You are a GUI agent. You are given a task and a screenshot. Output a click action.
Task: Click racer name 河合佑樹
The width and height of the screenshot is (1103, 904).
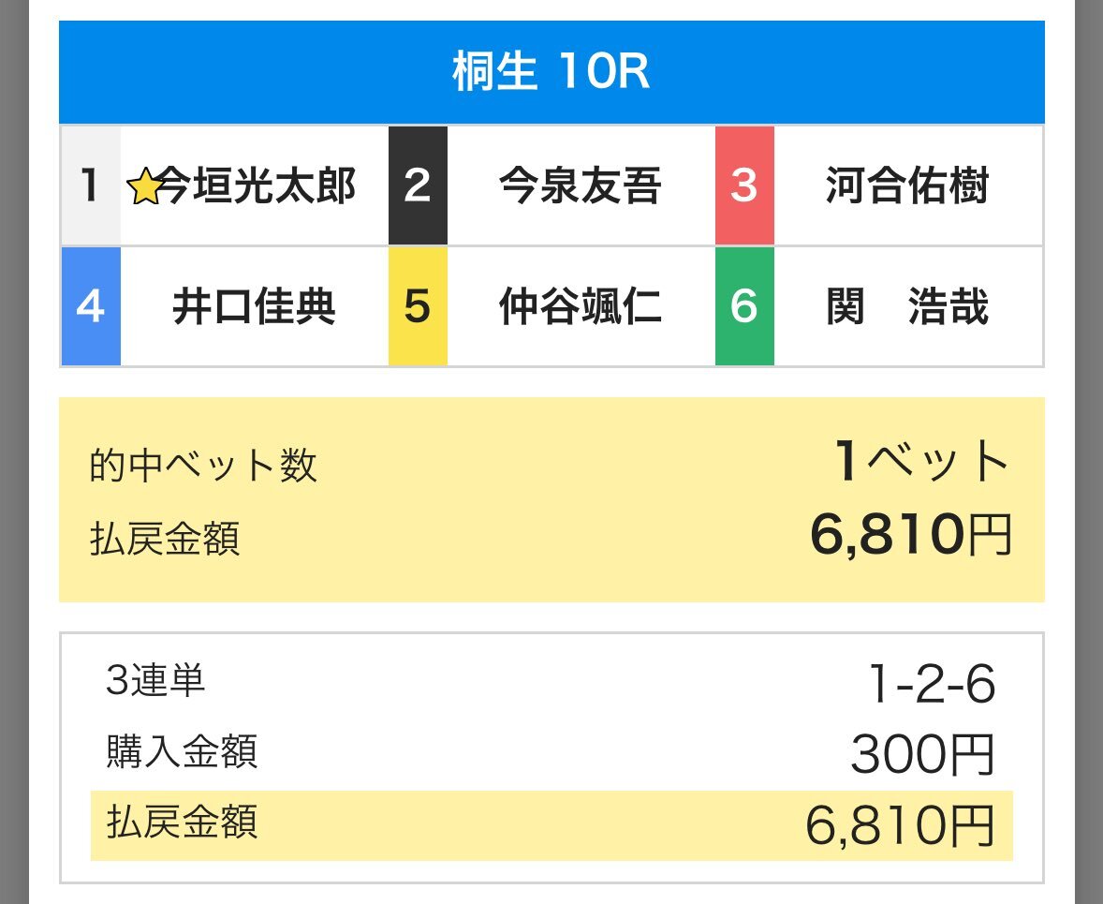tap(907, 185)
